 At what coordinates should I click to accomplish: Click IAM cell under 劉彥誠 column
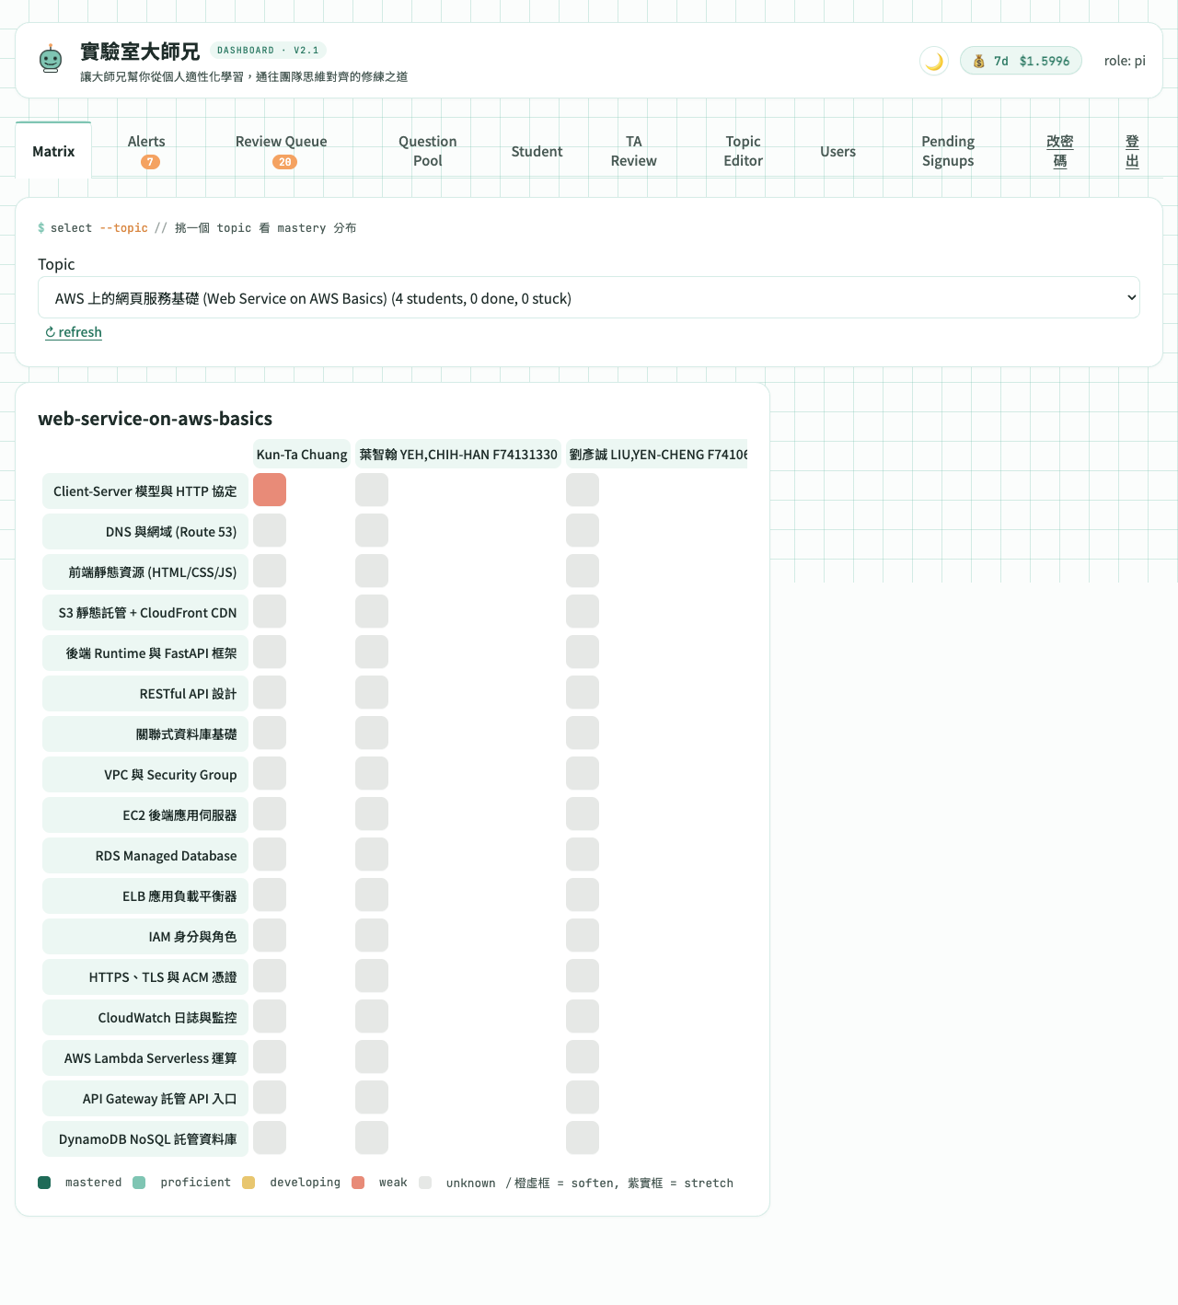[x=583, y=935]
